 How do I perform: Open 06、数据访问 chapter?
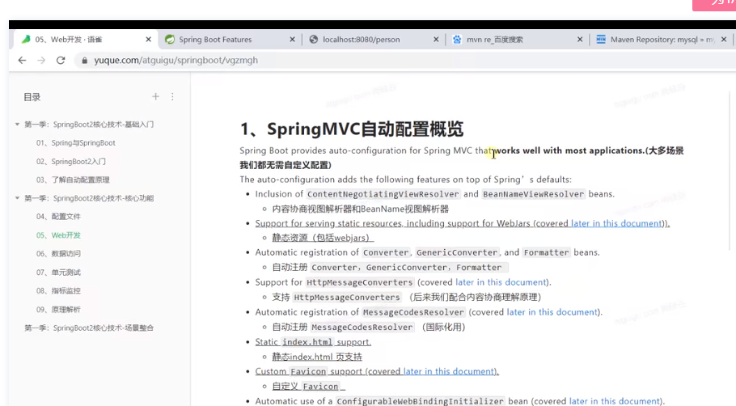(58, 253)
